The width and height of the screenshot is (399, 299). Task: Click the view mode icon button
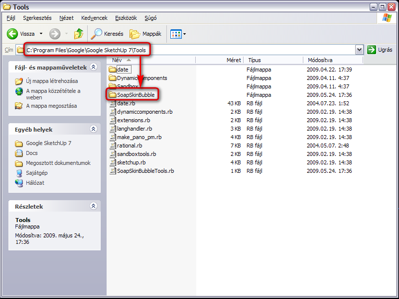176,34
